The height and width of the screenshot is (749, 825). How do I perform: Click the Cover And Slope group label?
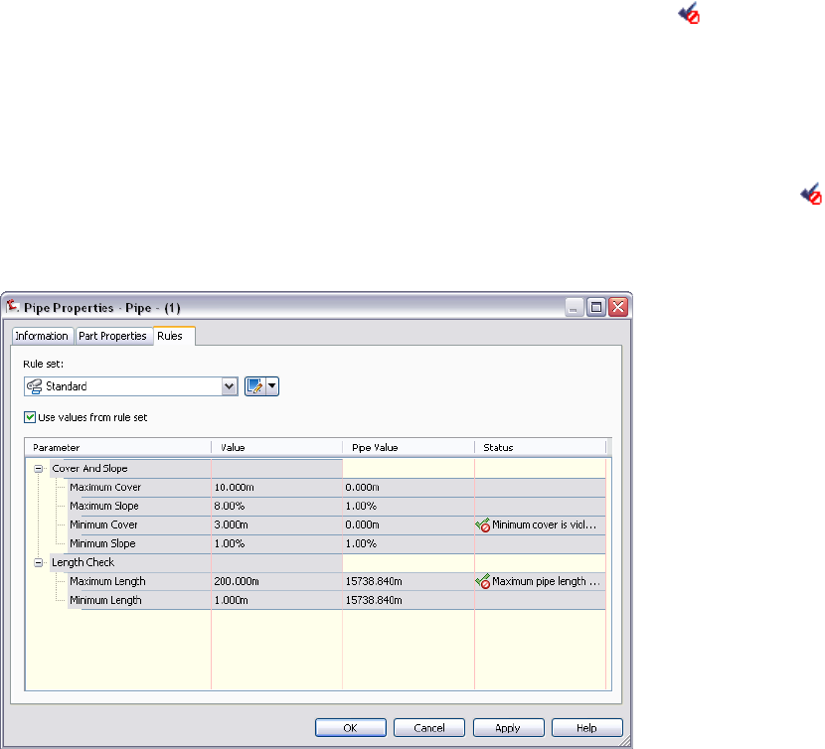pyautogui.click(x=90, y=468)
